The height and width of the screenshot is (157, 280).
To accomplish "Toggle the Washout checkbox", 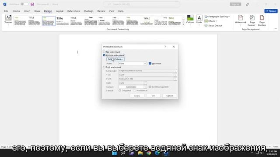I will (150, 63).
